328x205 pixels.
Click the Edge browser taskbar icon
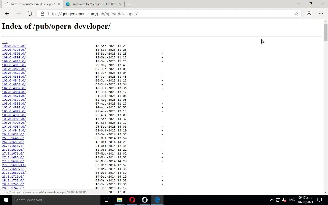(157, 200)
